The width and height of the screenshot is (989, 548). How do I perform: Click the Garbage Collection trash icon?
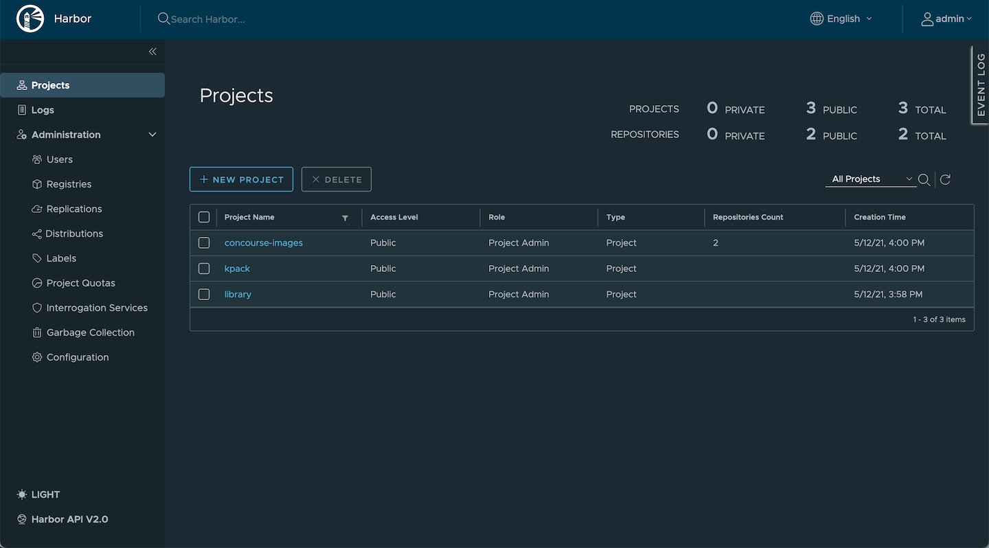click(x=37, y=332)
